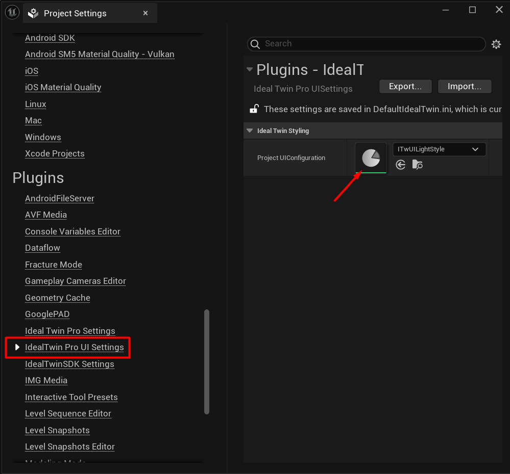Collapse the Ideal Twin Styling section
The width and height of the screenshot is (510, 474).
point(250,131)
